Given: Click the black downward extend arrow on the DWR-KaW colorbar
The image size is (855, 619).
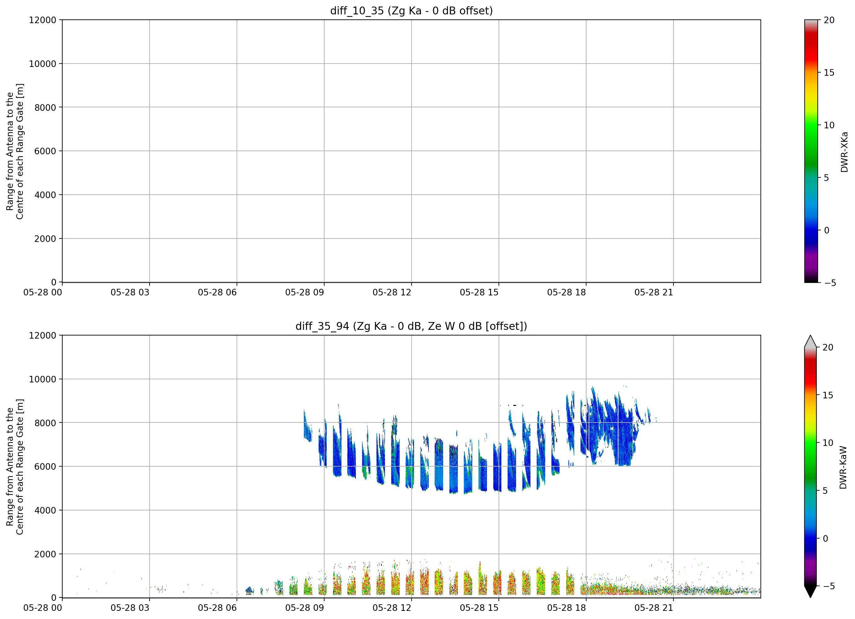Looking at the screenshot, I should tap(810, 592).
